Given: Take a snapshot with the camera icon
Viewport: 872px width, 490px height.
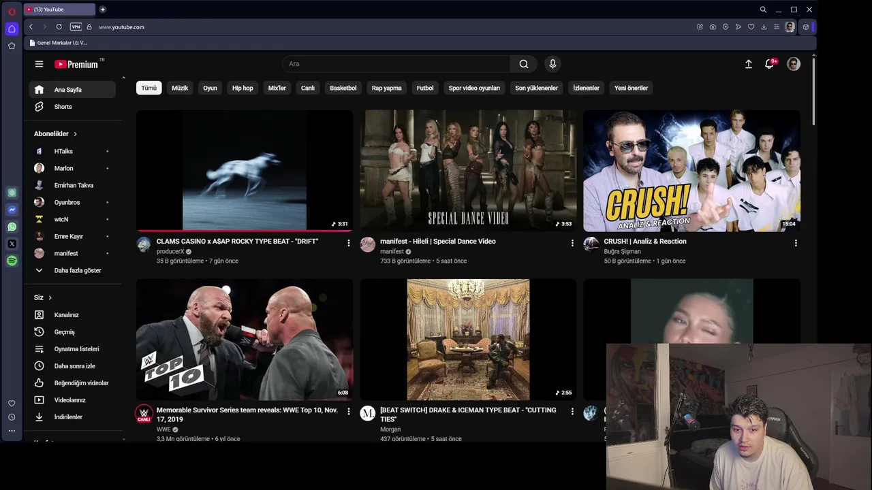Looking at the screenshot, I should [713, 27].
